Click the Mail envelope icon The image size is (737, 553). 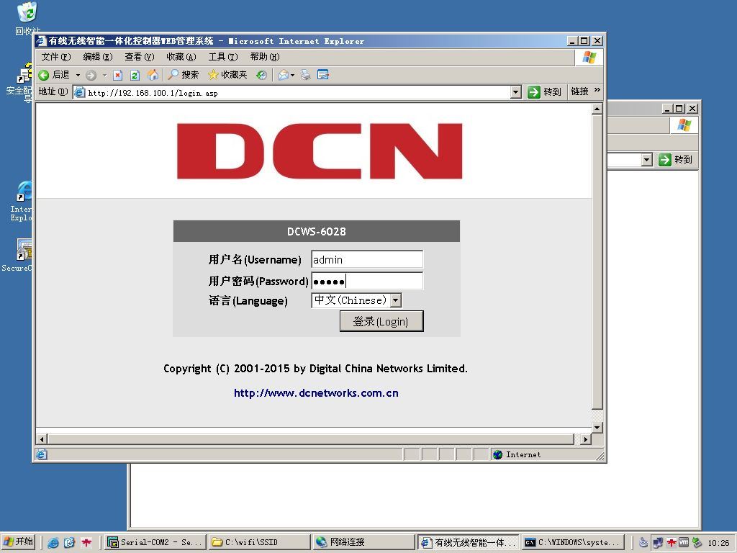(x=283, y=75)
